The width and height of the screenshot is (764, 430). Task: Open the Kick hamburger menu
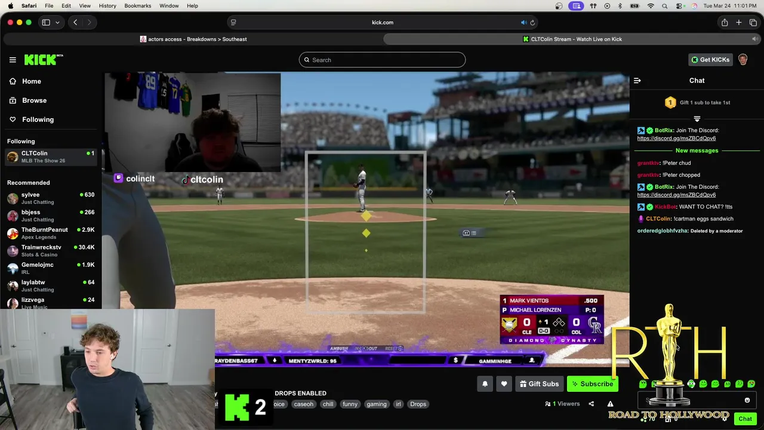(x=13, y=60)
